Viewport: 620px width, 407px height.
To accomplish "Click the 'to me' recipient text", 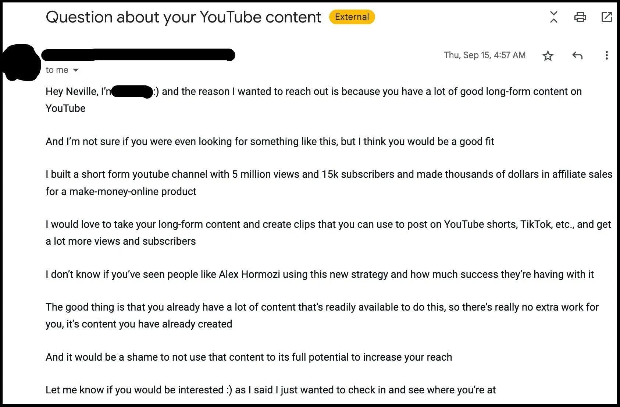I will click(x=57, y=70).
